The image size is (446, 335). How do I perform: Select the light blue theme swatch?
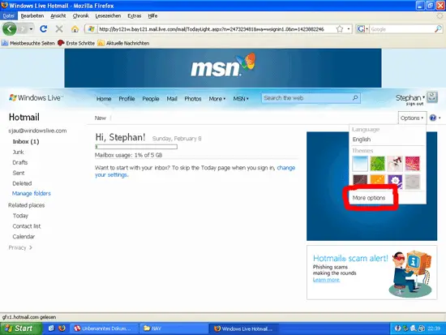click(x=360, y=163)
